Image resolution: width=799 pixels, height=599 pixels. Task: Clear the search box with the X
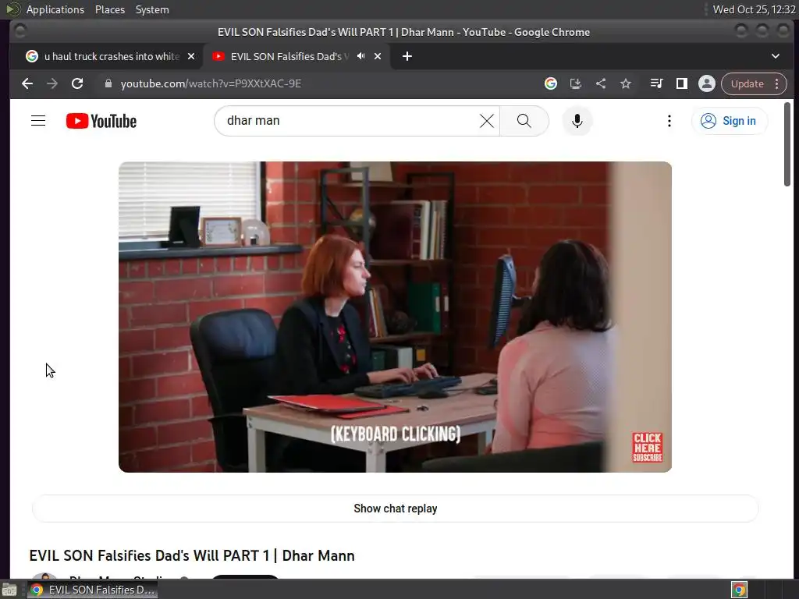coord(487,121)
